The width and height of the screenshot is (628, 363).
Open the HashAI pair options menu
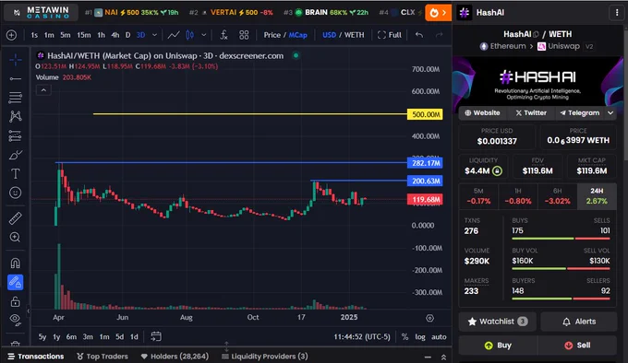(616, 13)
